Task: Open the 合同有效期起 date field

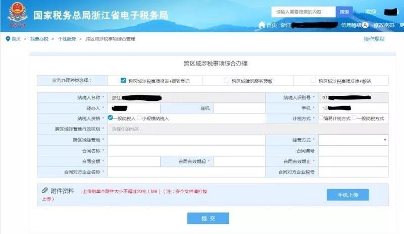Action: pos(239,161)
